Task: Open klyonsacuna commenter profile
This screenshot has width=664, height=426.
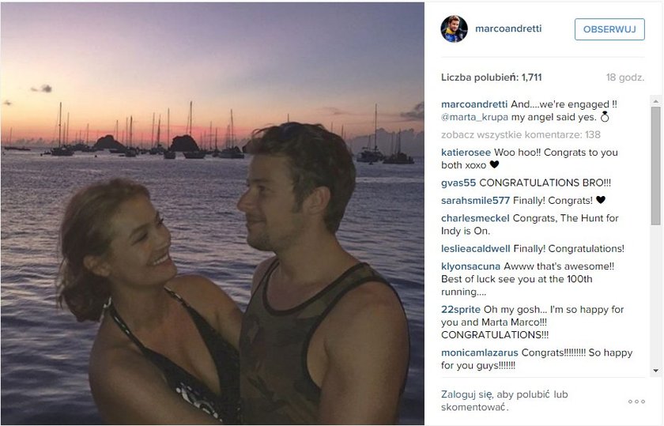Action: coord(470,267)
